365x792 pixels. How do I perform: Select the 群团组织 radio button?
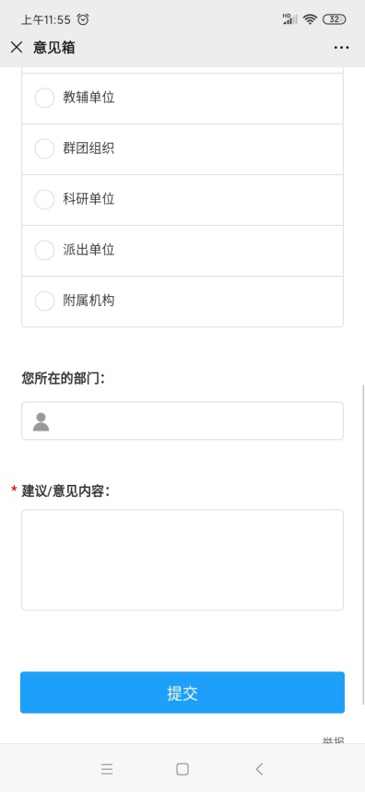click(44, 148)
